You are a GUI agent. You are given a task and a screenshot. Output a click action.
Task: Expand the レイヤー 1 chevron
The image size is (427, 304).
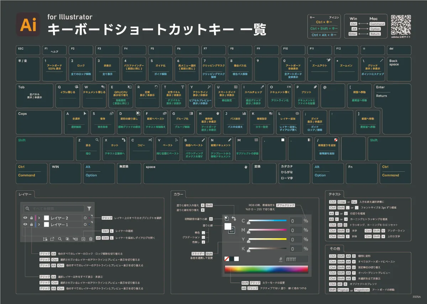39,225
